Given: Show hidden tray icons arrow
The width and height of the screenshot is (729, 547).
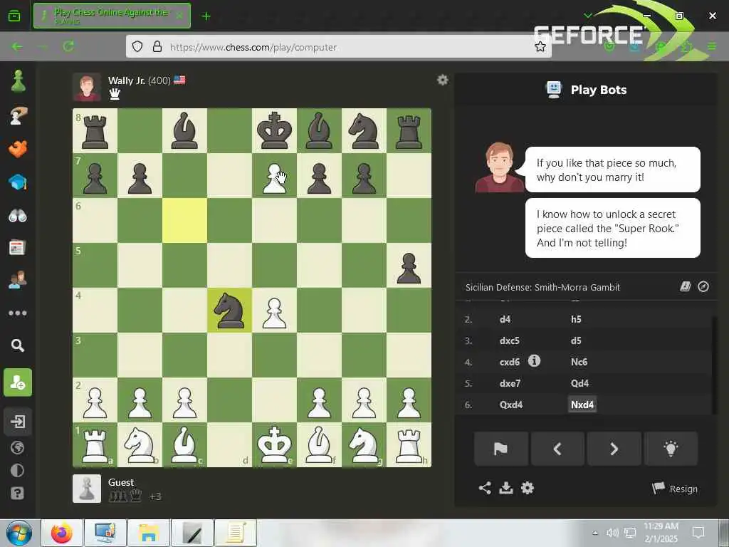Looking at the screenshot, I should (595, 533).
